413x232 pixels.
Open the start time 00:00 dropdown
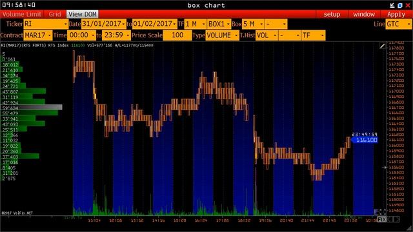tap(81, 35)
